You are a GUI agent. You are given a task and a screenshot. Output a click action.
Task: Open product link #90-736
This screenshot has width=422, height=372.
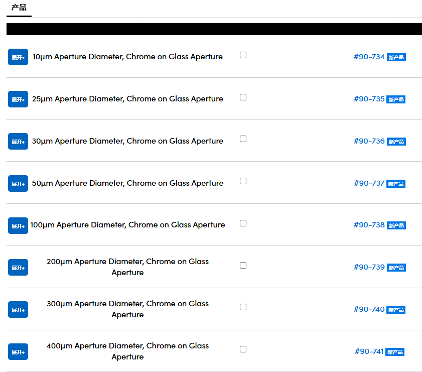click(x=369, y=141)
